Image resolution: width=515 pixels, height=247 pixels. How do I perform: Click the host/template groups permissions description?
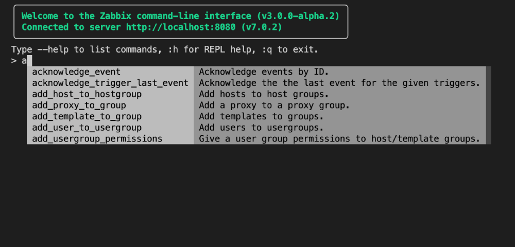339,139
